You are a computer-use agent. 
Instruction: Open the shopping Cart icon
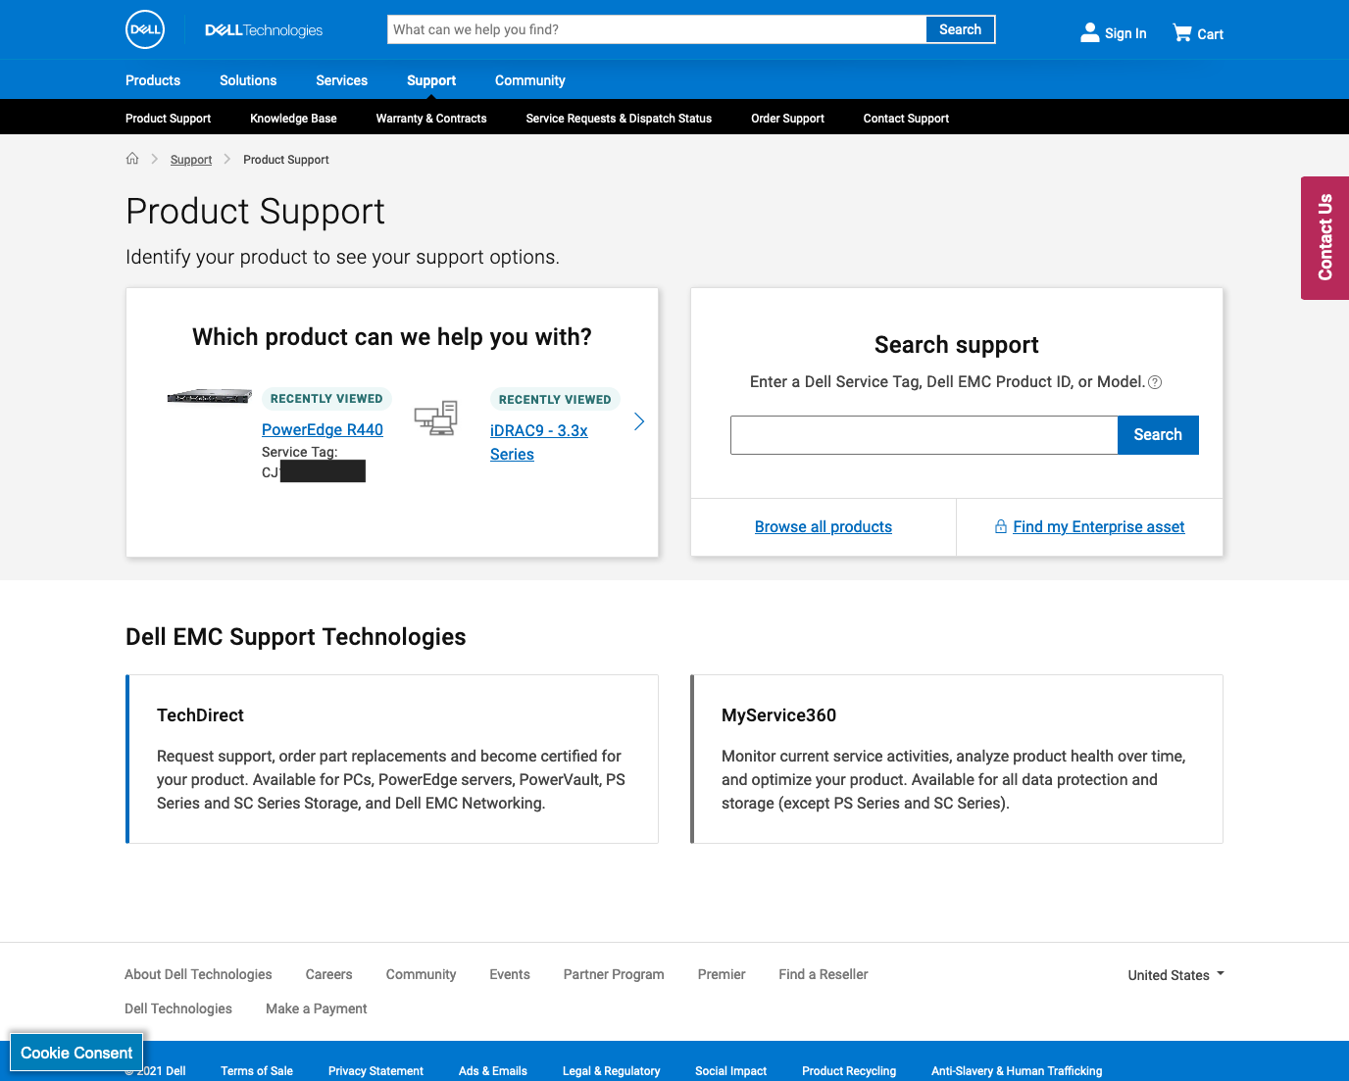point(1182,33)
